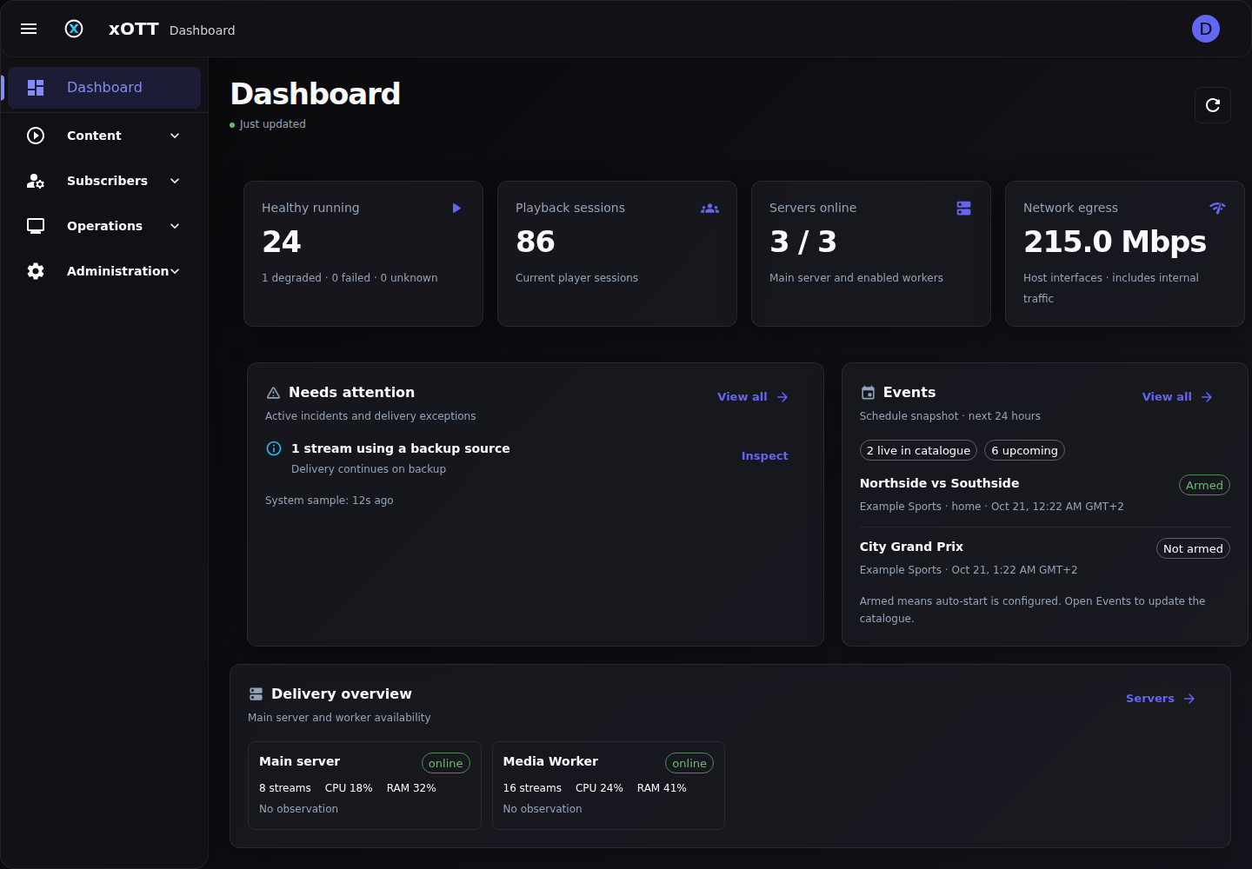The height and width of the screenshot is (869, 1252).
Task: Click the 2 live in catalogue chip
Action: tap(918, 450)
